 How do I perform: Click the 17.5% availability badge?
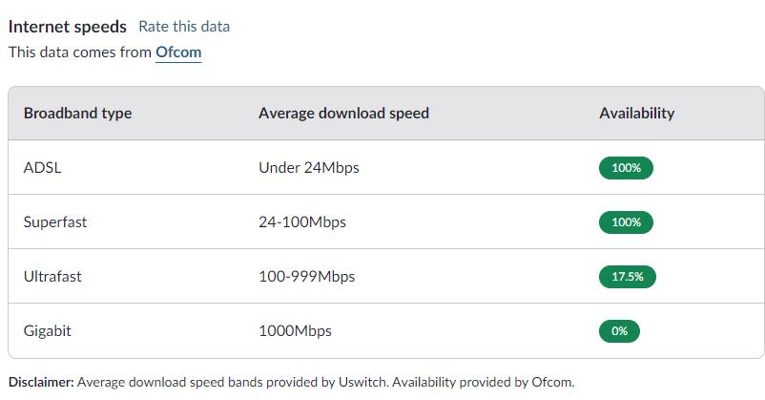pyautogui.click(x=628, y=277)
